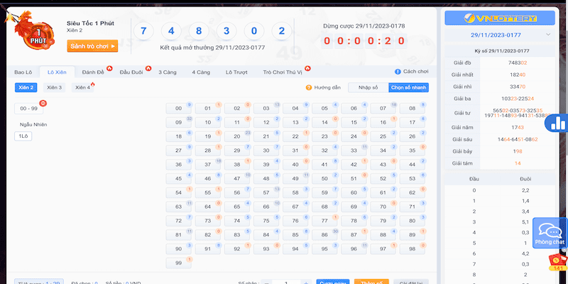This screenshot has width=568, height=284.
Task: Click the fire icon on Xiên 4
Action: tap(93, 84)
